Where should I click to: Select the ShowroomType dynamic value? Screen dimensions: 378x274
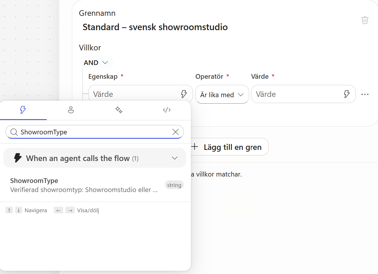[x=95, y=185]
